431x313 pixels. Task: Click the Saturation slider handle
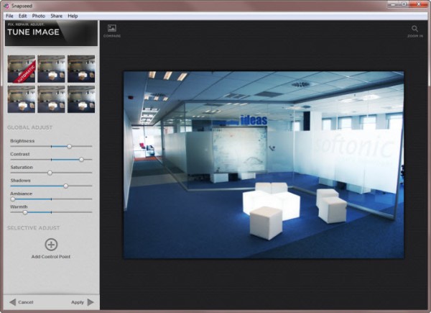tap(50, 173)
